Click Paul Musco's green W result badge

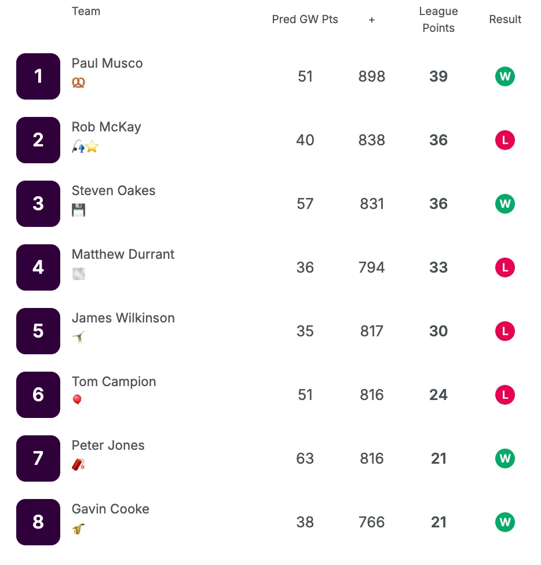(505, 76)
